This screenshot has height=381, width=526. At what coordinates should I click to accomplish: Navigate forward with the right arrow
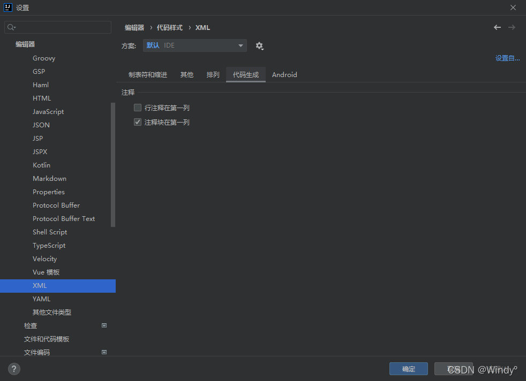(512, 27)
